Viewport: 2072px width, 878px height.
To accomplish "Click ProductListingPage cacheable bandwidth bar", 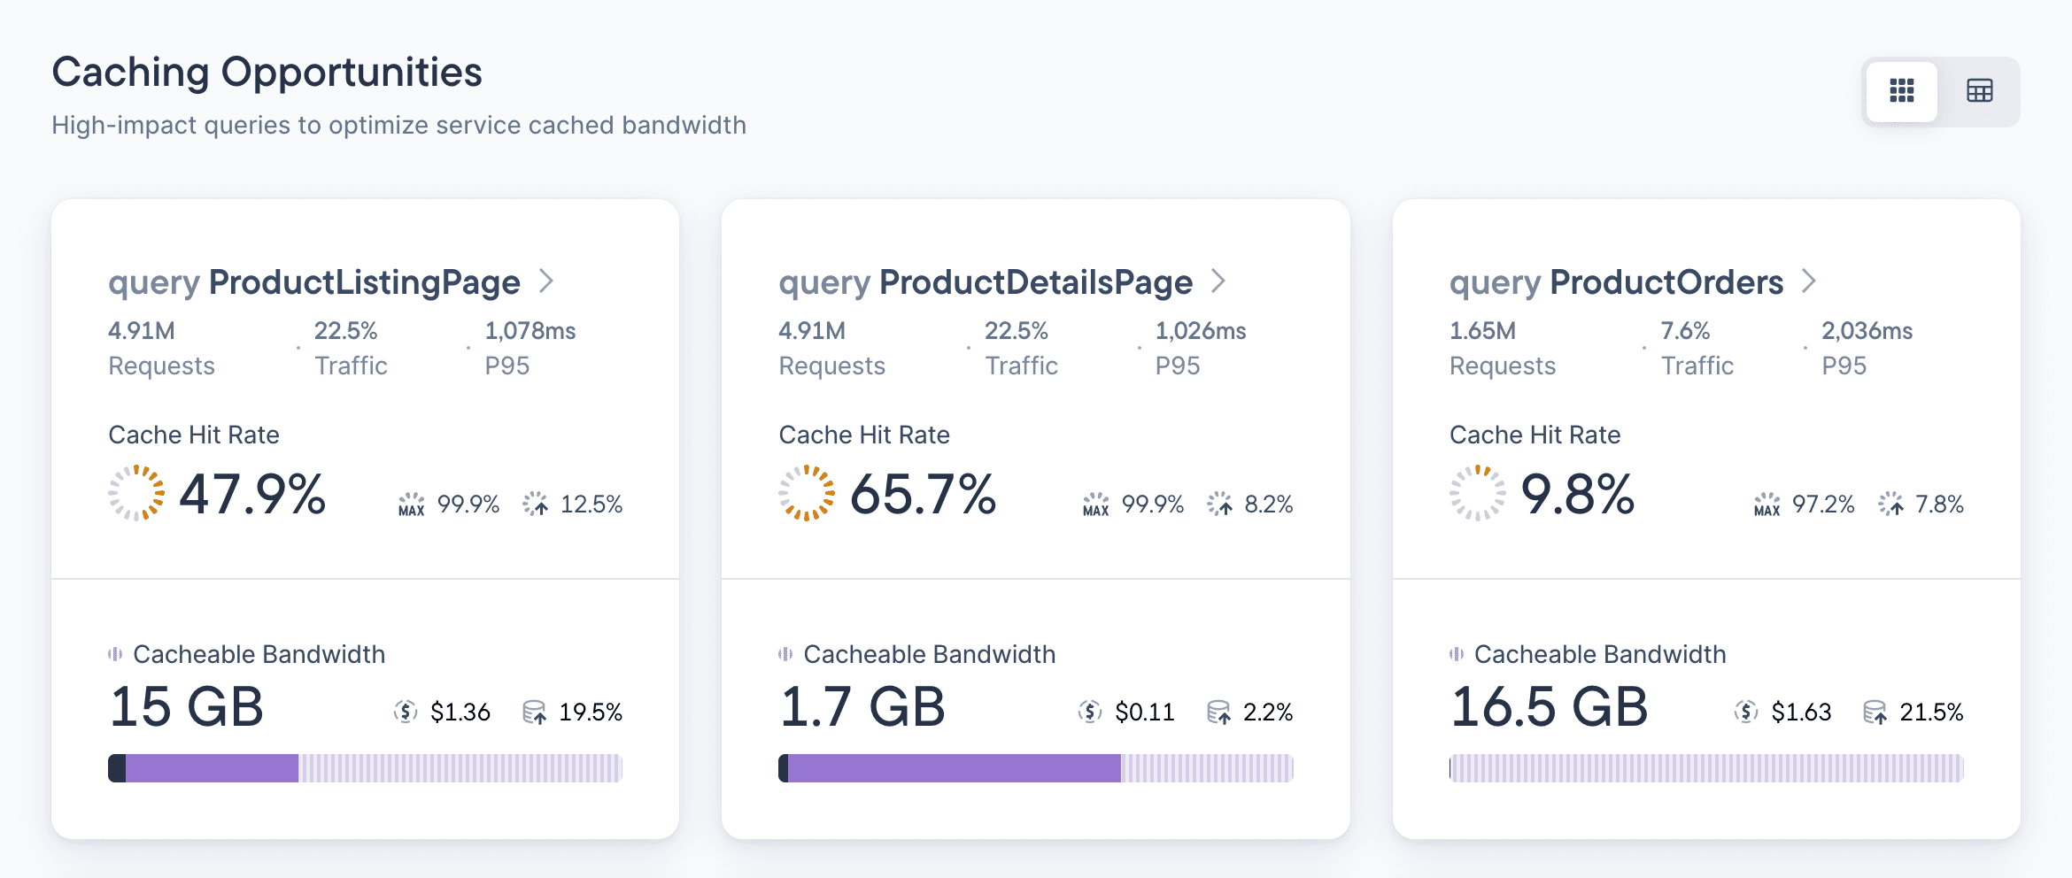I will click(365, 768).
